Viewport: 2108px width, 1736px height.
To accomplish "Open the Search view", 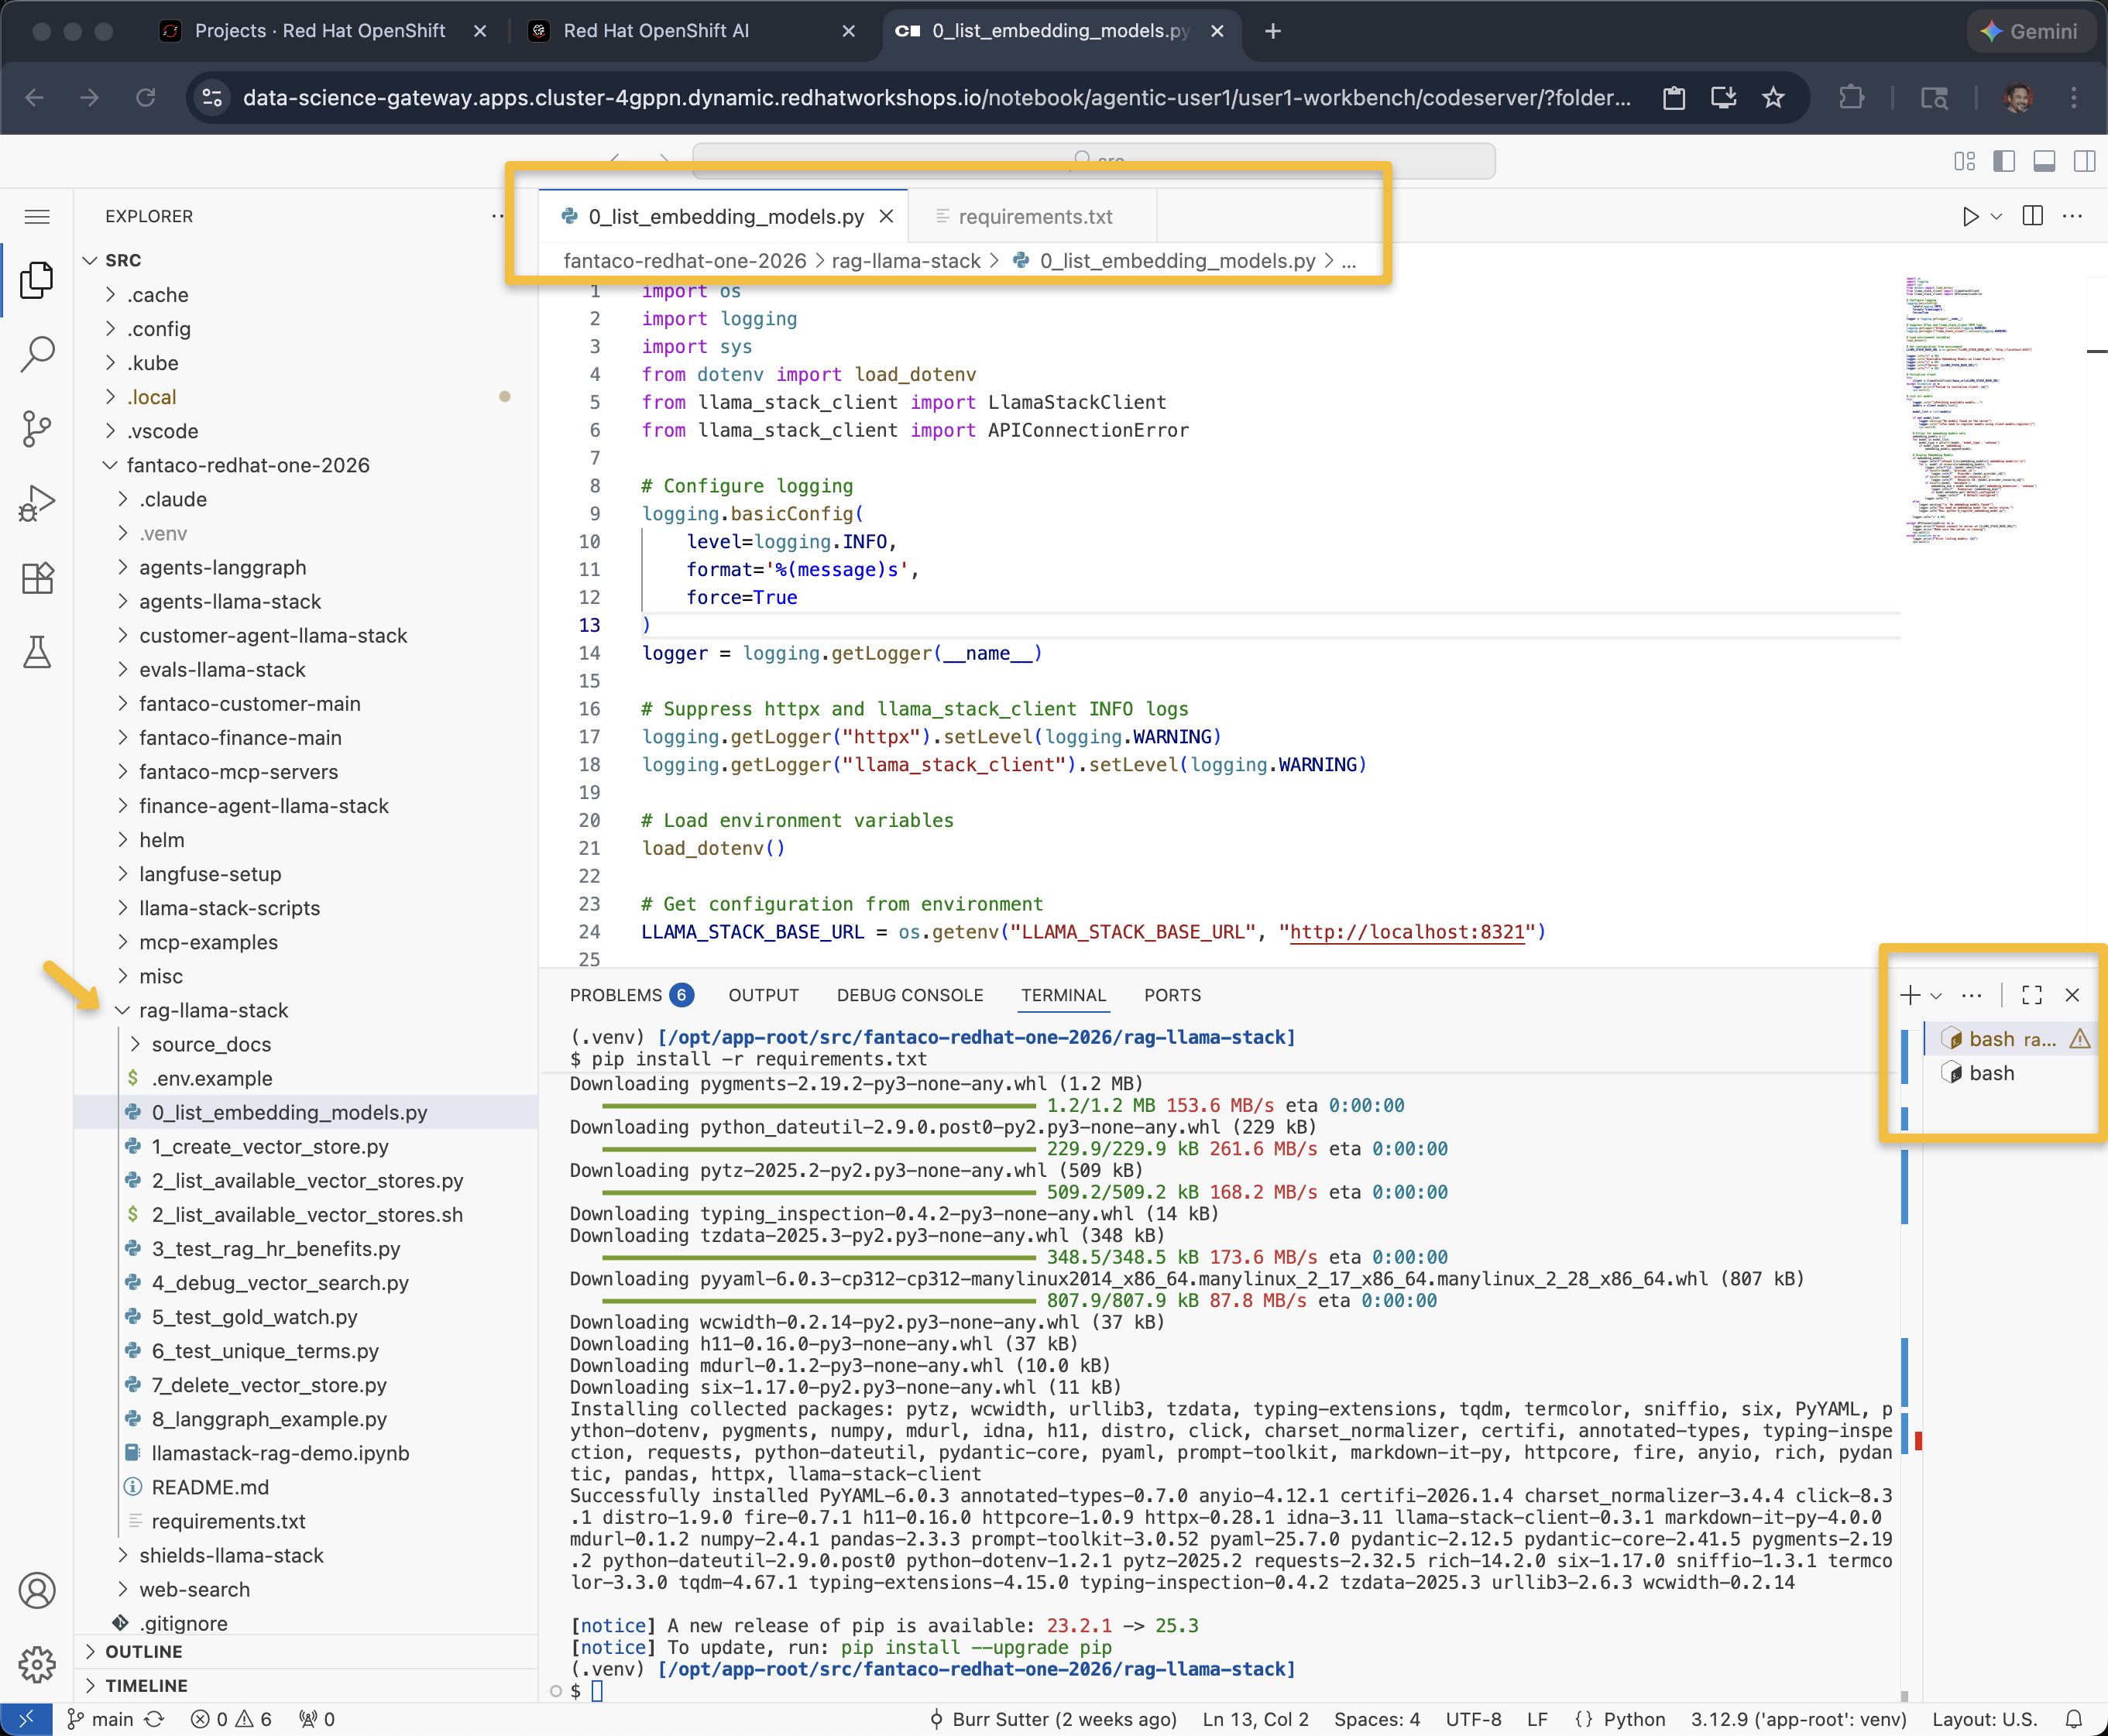I will click(37, 353).
